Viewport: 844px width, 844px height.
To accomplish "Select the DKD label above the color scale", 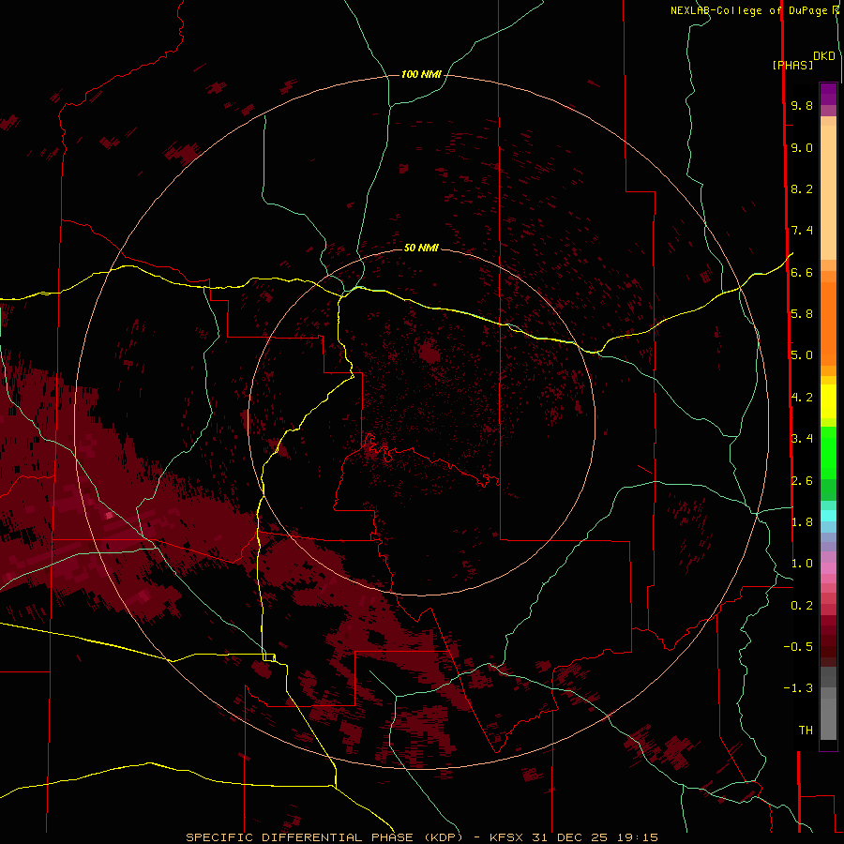I will click(823, 55).
